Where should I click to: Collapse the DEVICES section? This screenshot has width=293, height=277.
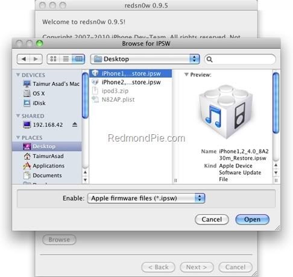(x=18, y=75)
